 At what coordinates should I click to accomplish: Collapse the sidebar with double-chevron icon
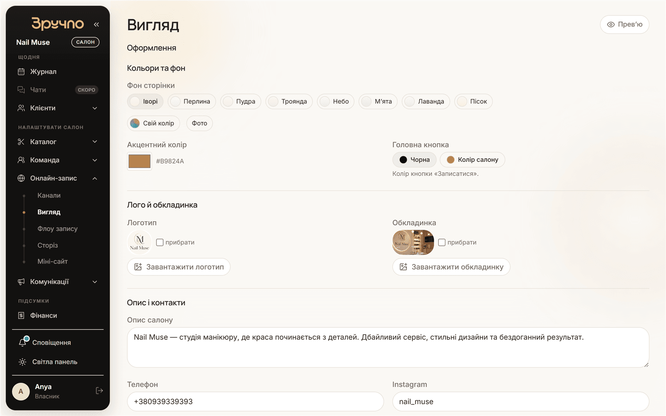coord(97,25)
